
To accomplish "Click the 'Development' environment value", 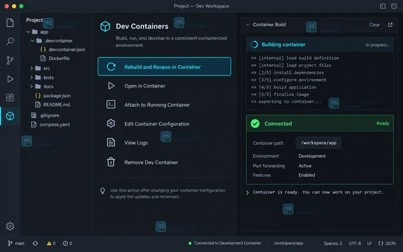I will coord(312,156).
